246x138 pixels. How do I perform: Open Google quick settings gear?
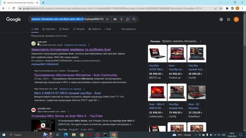click(221, 20)
